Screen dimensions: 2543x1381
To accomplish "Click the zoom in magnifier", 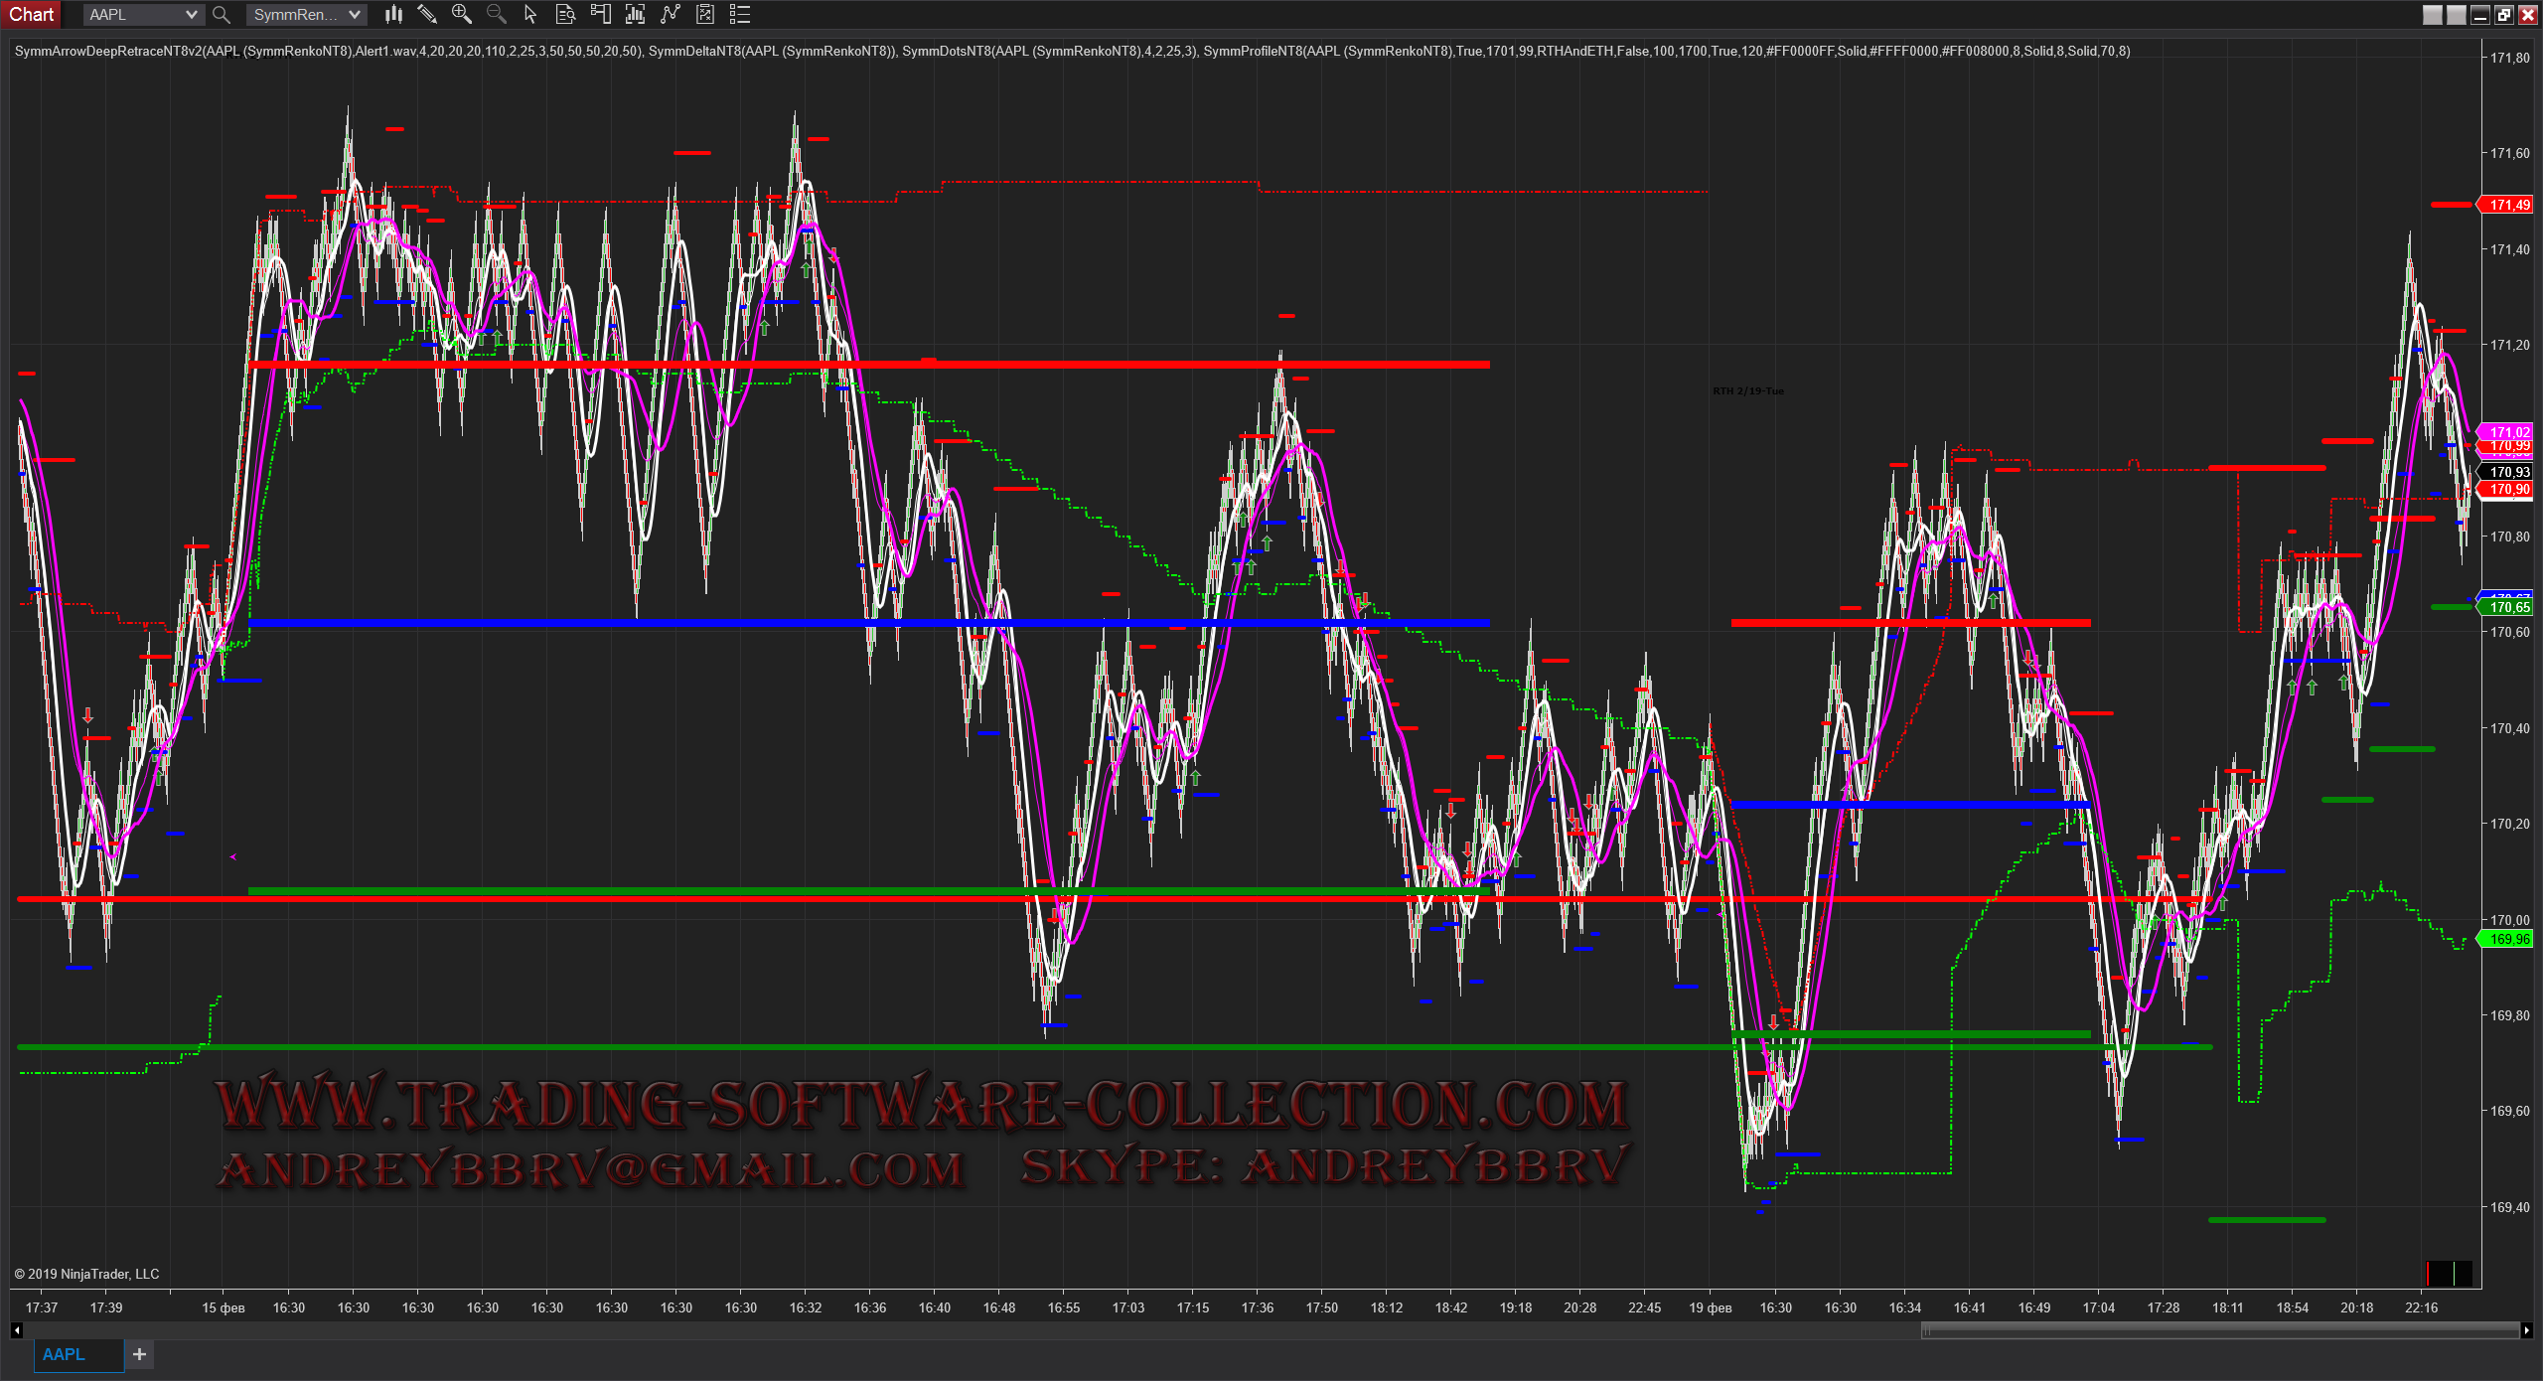I will [x=462, y=14].
